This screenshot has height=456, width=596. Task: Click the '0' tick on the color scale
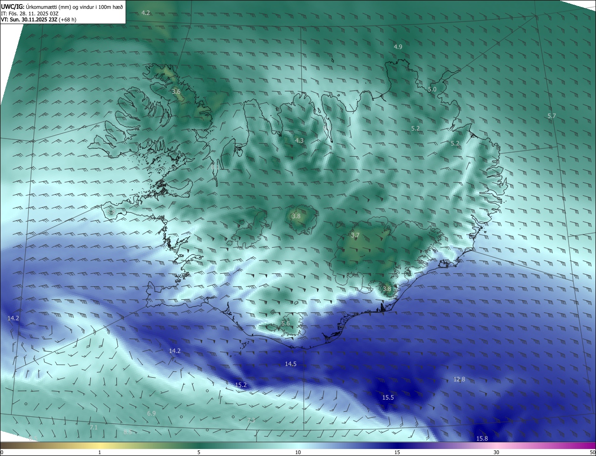point(2,452)
